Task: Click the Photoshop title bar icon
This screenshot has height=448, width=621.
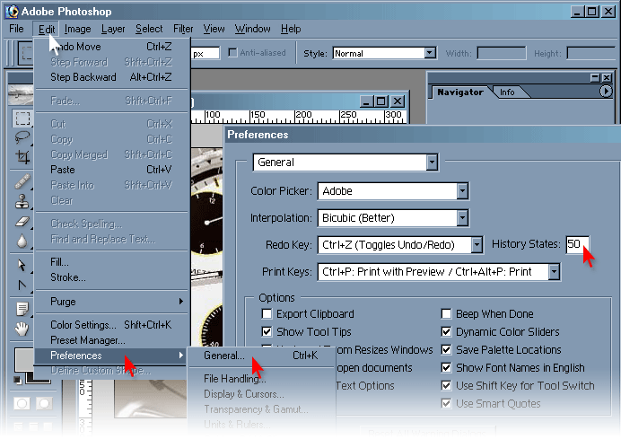Action: pyautogui.click(x=12, y=12)
